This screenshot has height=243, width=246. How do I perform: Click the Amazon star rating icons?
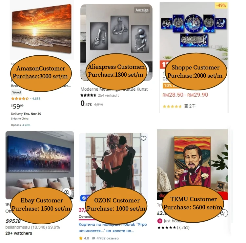pos(20,99)
